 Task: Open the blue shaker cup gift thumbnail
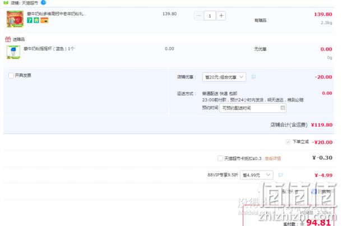pos(13,52)
